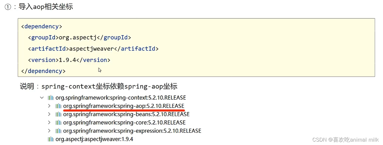
Task: Expand the spring-aop dependency node
Action: (x=49, y=106)
